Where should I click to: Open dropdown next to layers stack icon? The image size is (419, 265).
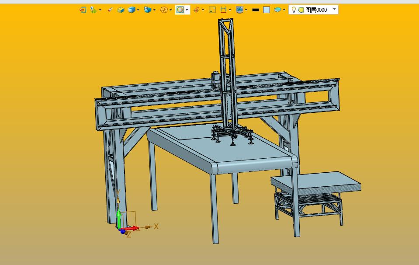[284, 10]
